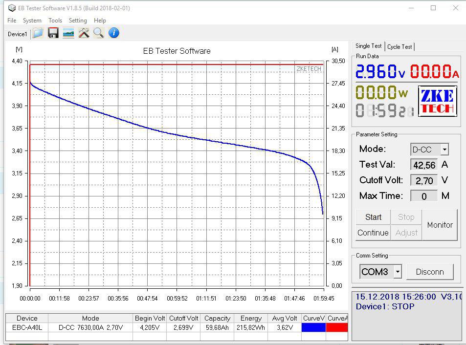This screenshot has width=466, height=345.
Task: Open the Help menu
Action: [100, 21]
